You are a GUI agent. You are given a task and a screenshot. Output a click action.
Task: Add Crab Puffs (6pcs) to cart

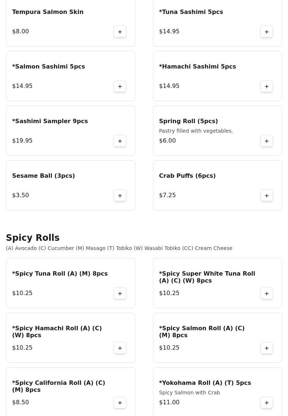point(267,195)
